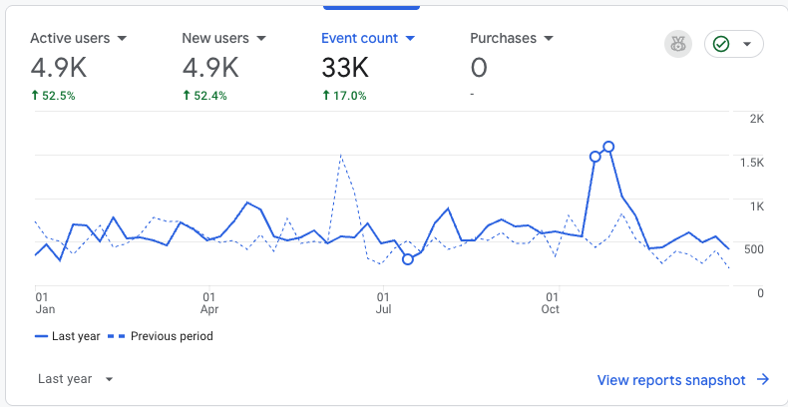The height and width of the screenshot is (407, 788).
Task: Click the green checkmark status icon
Action: pos(722,44)
